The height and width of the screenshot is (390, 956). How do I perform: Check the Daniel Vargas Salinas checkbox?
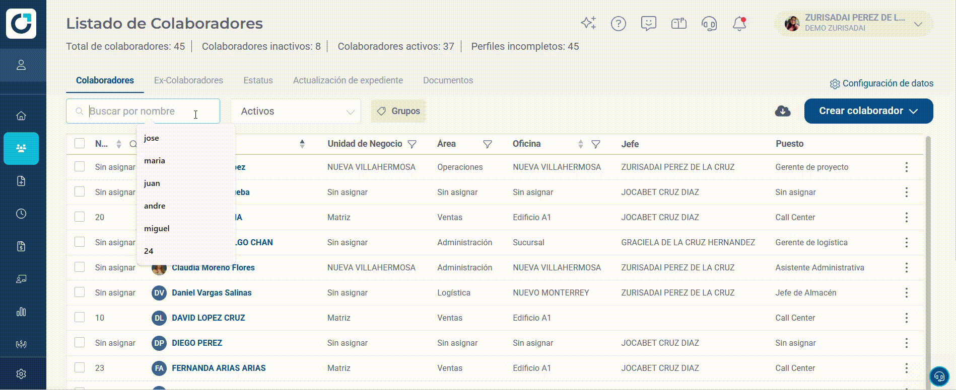point(80,292)
